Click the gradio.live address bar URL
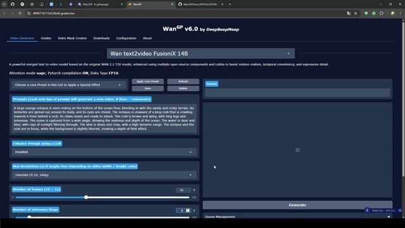The width and height of the screenshot is (405, 228). 54,13
